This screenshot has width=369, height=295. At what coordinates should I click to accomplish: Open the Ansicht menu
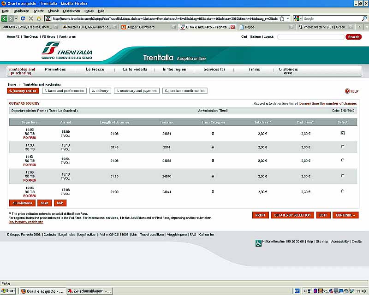click(39, 11)
